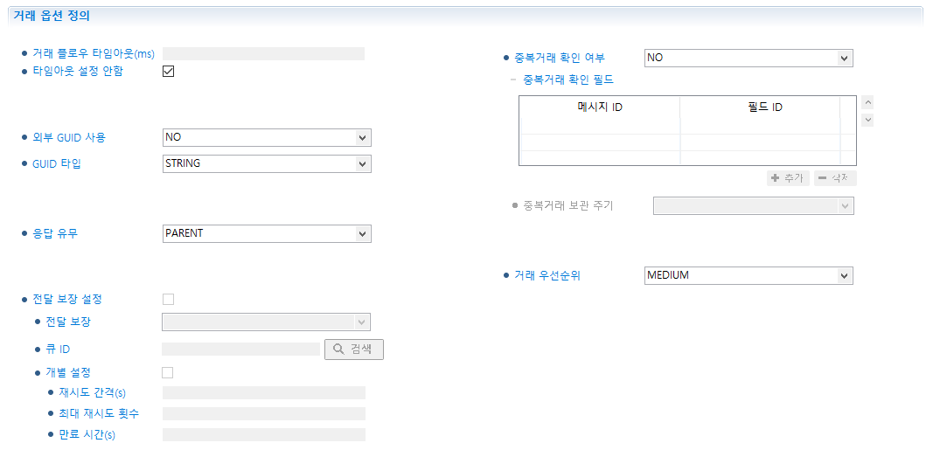Collapse the 중복거래 확인 필드 section

pos(513,80)
